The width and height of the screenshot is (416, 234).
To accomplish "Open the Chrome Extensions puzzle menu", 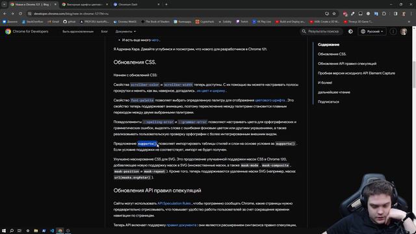I will pyautogui.click(x=384, y=14).
